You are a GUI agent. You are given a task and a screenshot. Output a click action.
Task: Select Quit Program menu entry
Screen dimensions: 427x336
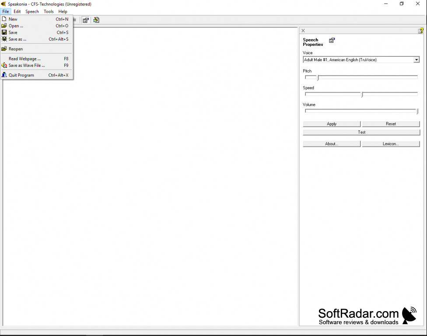point(36,75)
